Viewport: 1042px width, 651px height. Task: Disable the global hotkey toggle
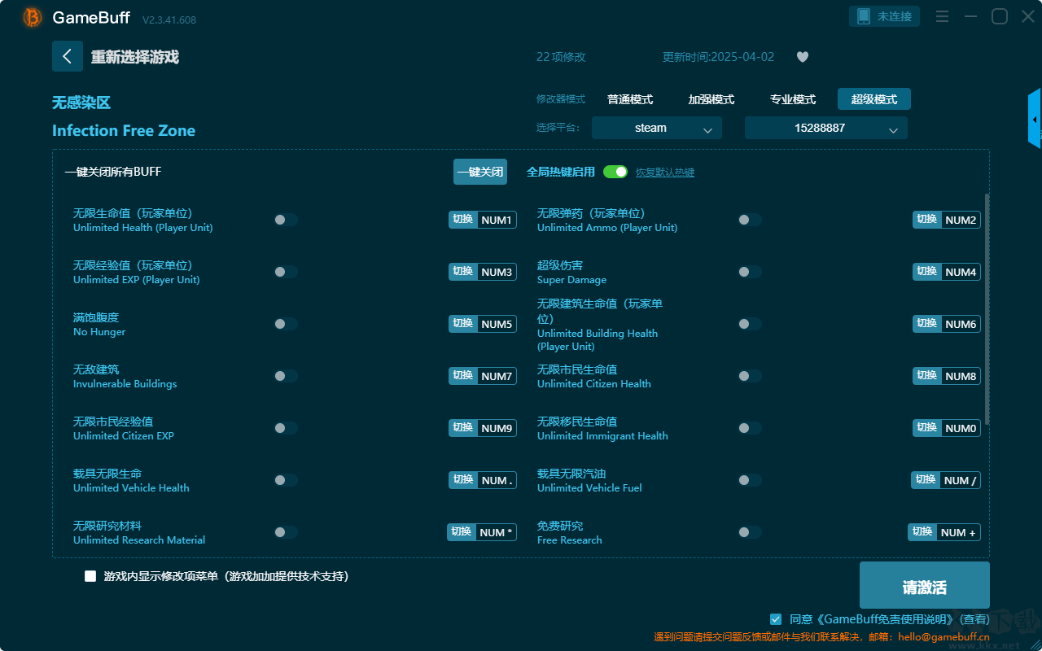coord(615,172)
